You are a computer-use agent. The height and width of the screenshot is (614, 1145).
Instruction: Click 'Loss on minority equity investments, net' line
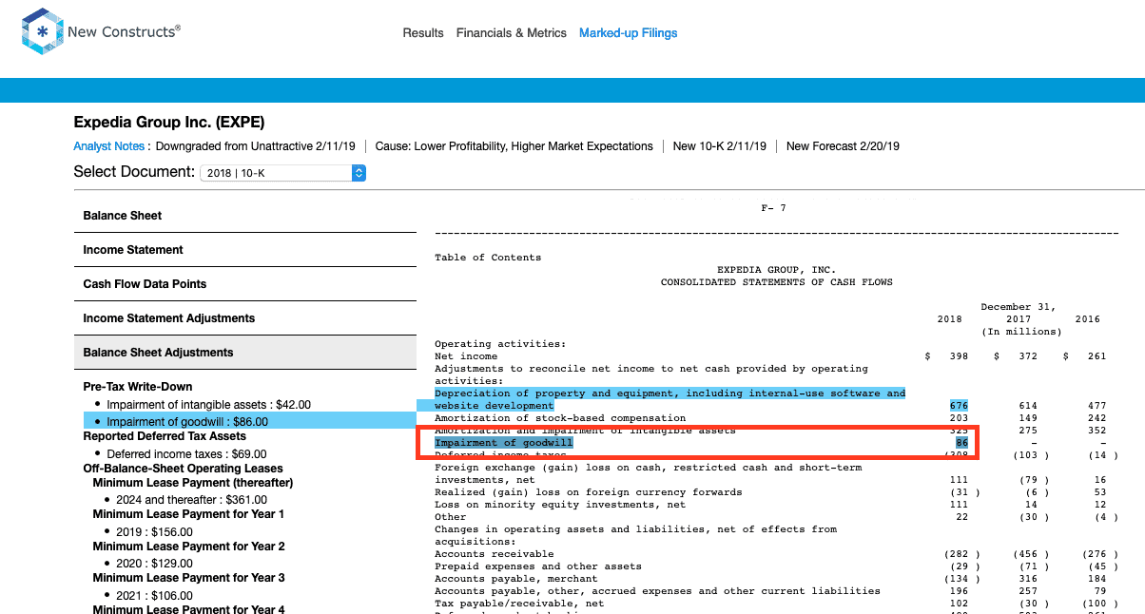tap(560, 505)
